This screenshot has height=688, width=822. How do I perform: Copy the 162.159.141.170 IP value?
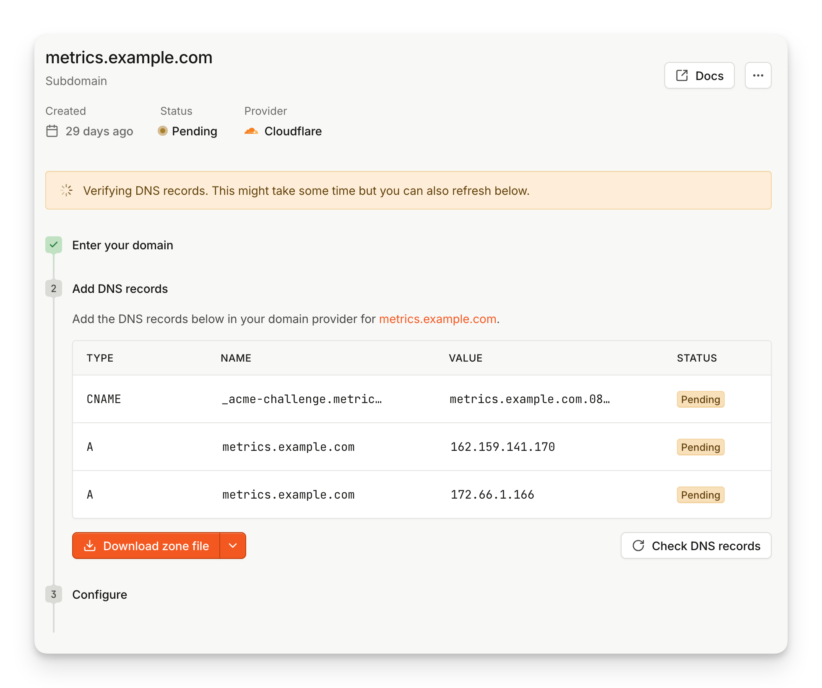coord(502,447)
